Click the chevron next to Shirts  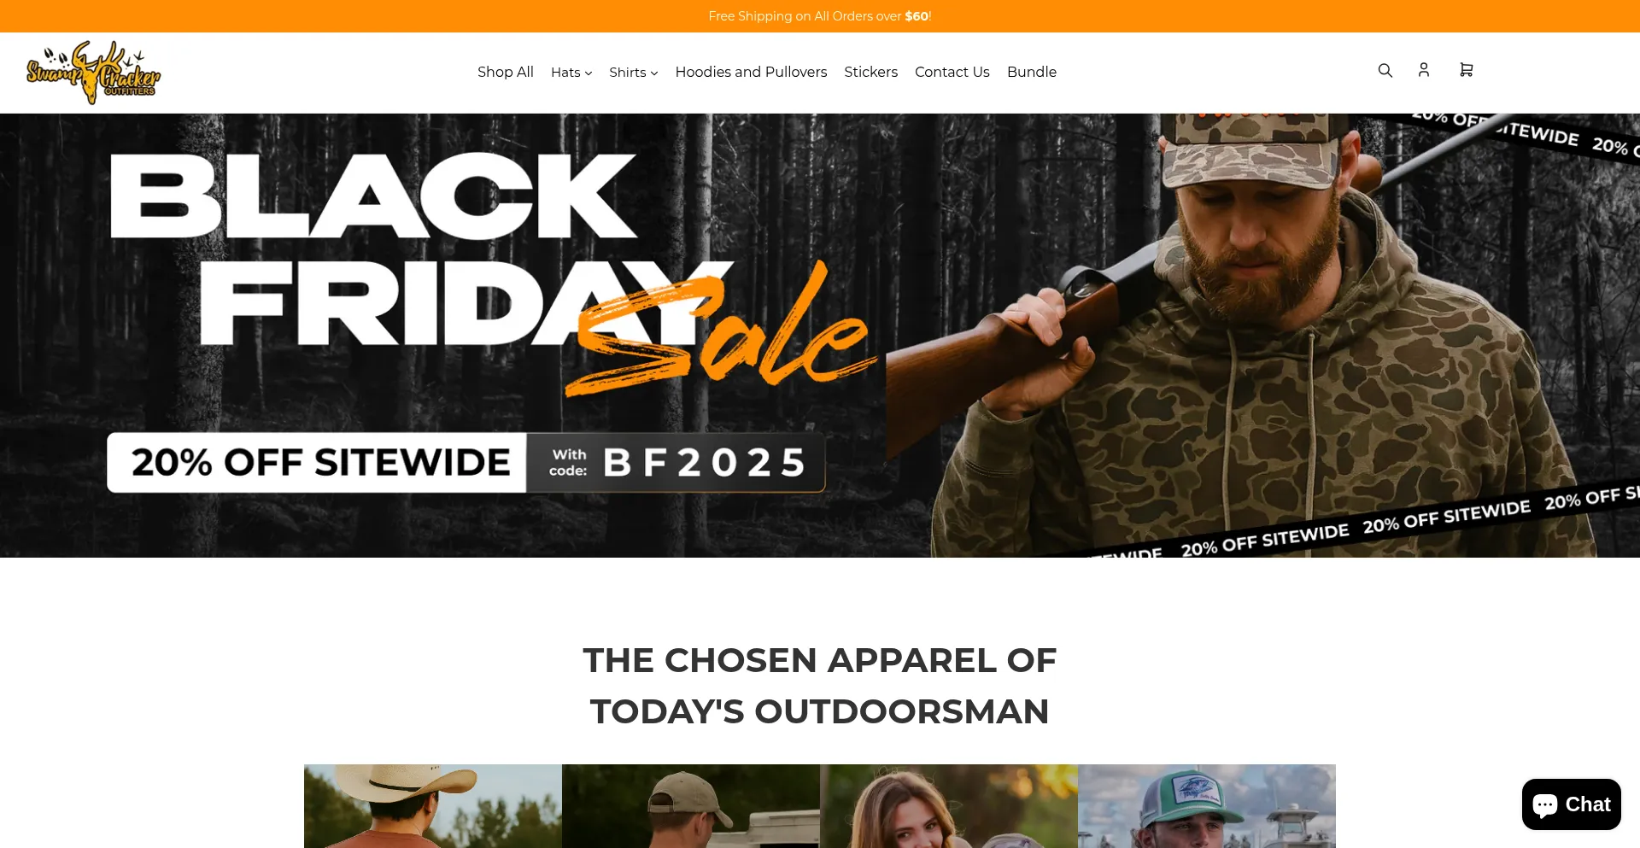(x=654, y=73)
